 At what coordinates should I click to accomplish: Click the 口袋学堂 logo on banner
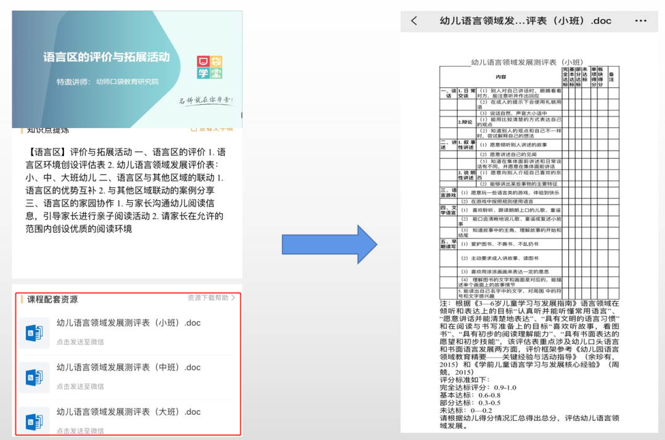(x=209, y=67)
